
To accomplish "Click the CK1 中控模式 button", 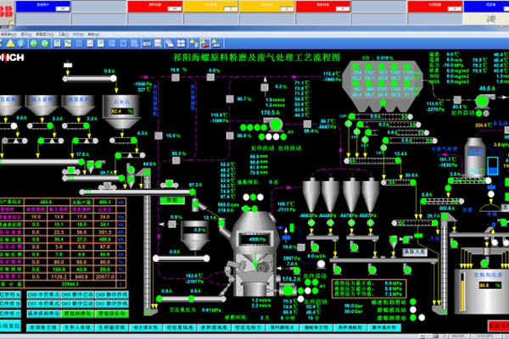I will [x=43, y=304].
